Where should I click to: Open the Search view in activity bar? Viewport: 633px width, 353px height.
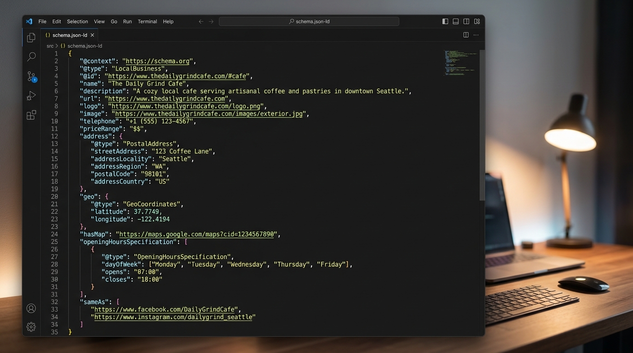pos(31,57)
